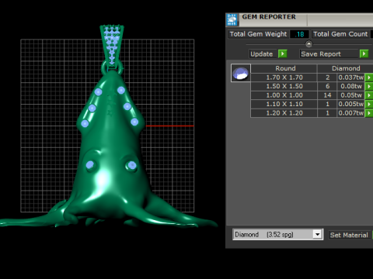Click the Save Report button
Viewport: 373px width, 279px height.
329,53
